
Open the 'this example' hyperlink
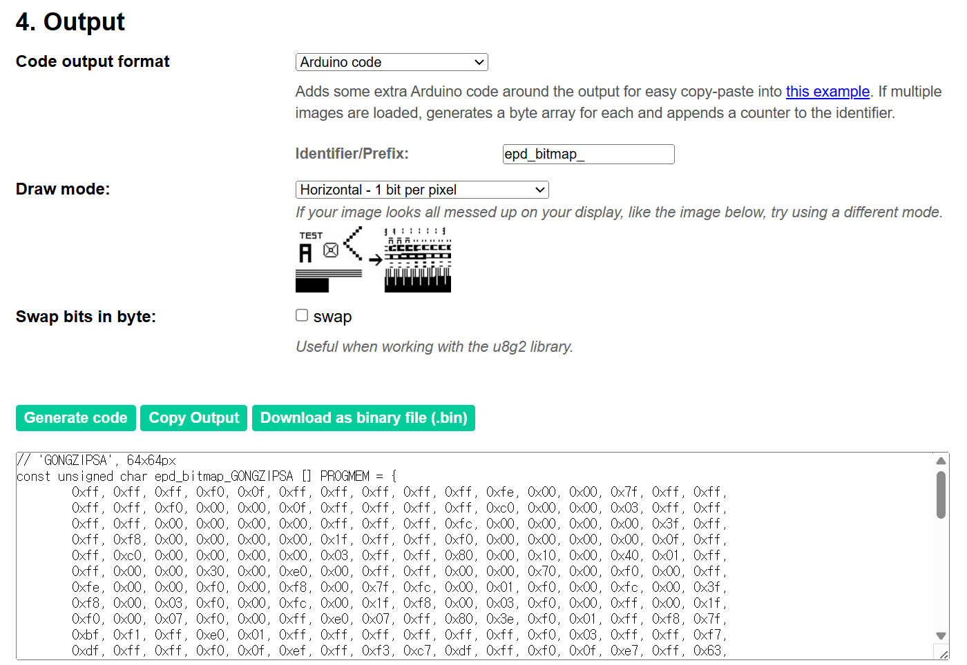click(x=827, y=92)
